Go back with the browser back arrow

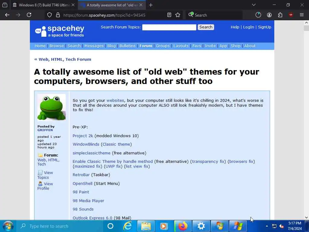[7, 15]
